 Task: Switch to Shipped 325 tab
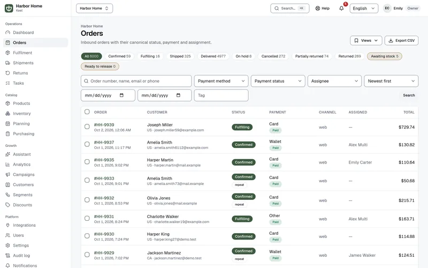click(180, 56)
